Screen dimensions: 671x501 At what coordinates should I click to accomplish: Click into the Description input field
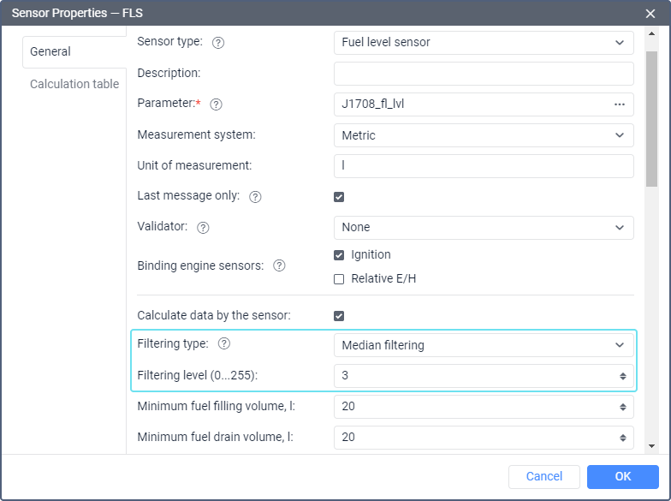(x=484, y=74)
